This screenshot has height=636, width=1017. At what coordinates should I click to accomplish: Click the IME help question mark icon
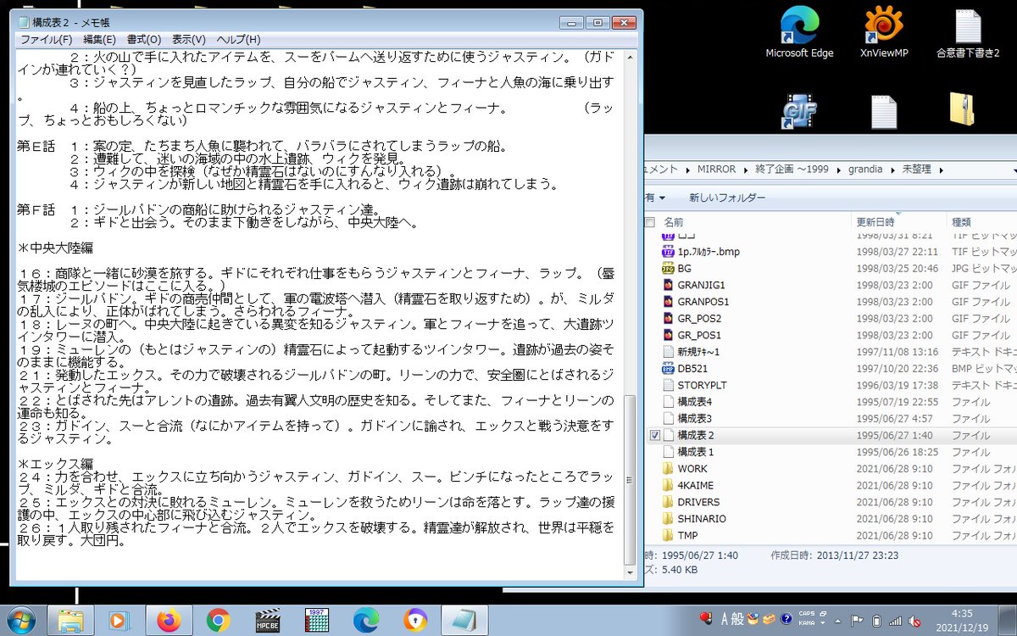pos(786,618)
